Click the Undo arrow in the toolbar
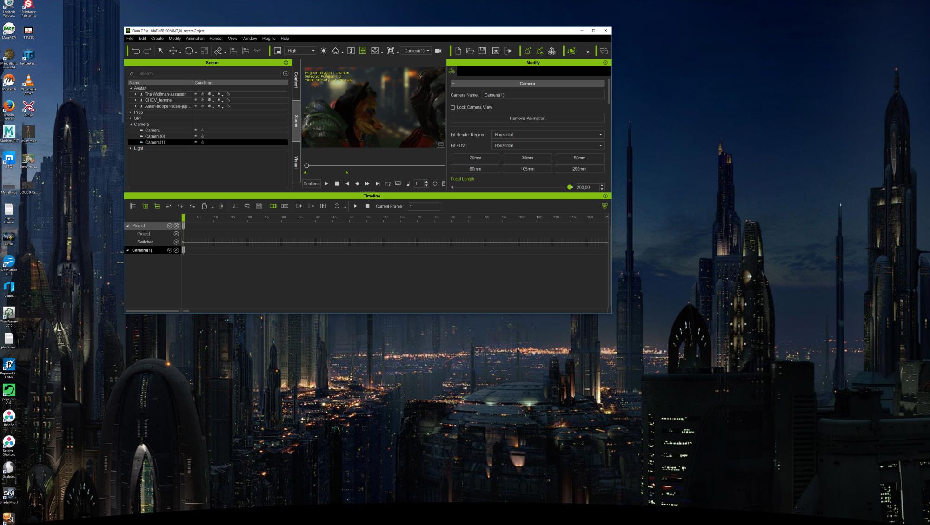 pos(135,51)
